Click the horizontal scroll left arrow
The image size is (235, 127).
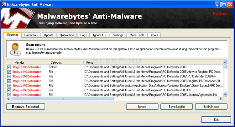[8, 99]
